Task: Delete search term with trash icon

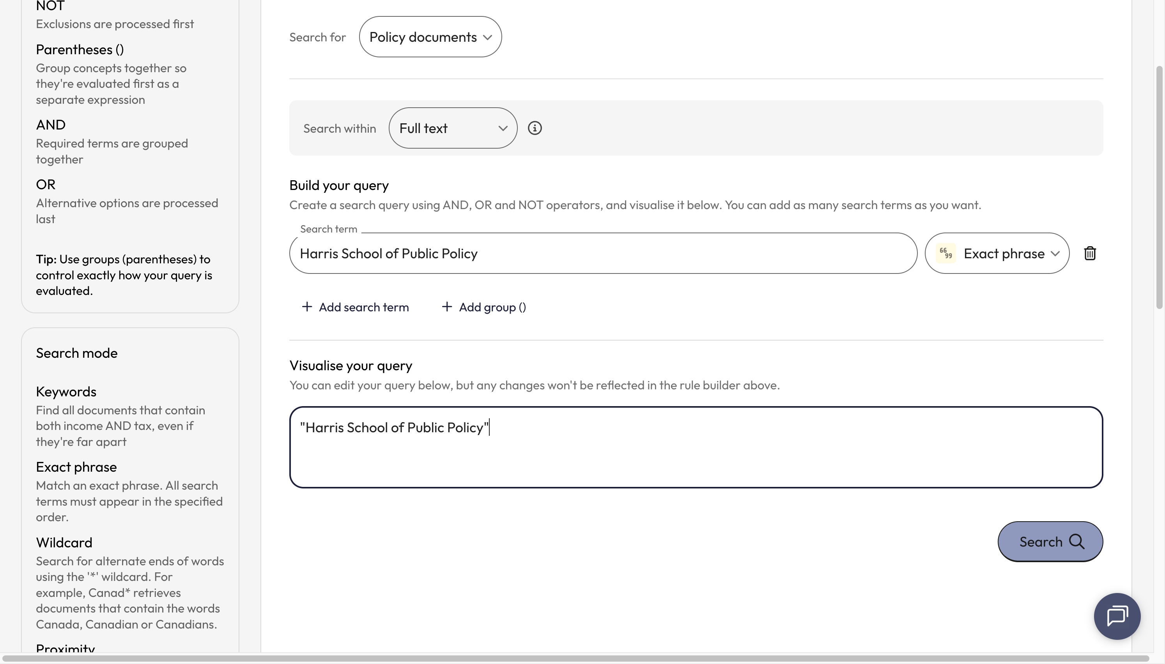Action: pos(1089,253)
